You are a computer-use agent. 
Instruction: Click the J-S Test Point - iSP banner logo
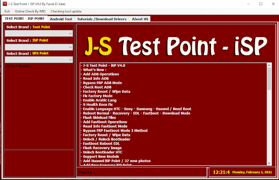(176, 46)
